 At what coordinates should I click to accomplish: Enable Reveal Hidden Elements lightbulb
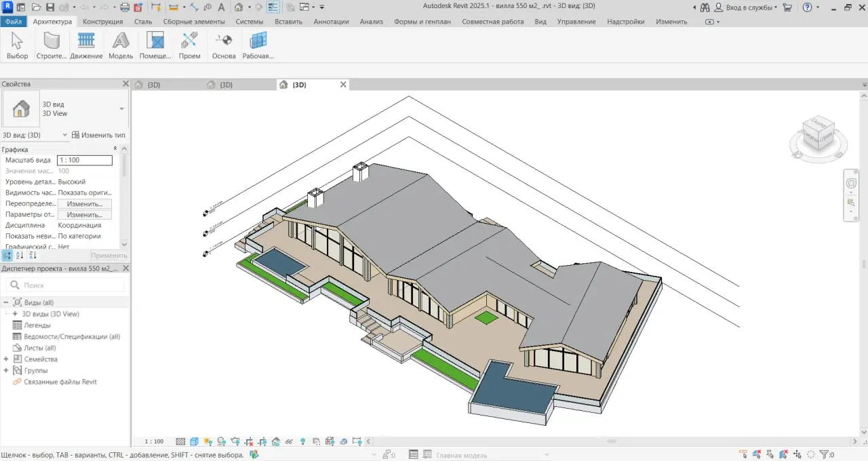click(x=303, y=441)
